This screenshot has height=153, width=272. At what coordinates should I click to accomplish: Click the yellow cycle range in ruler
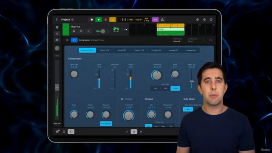click(x=170, y=25)
